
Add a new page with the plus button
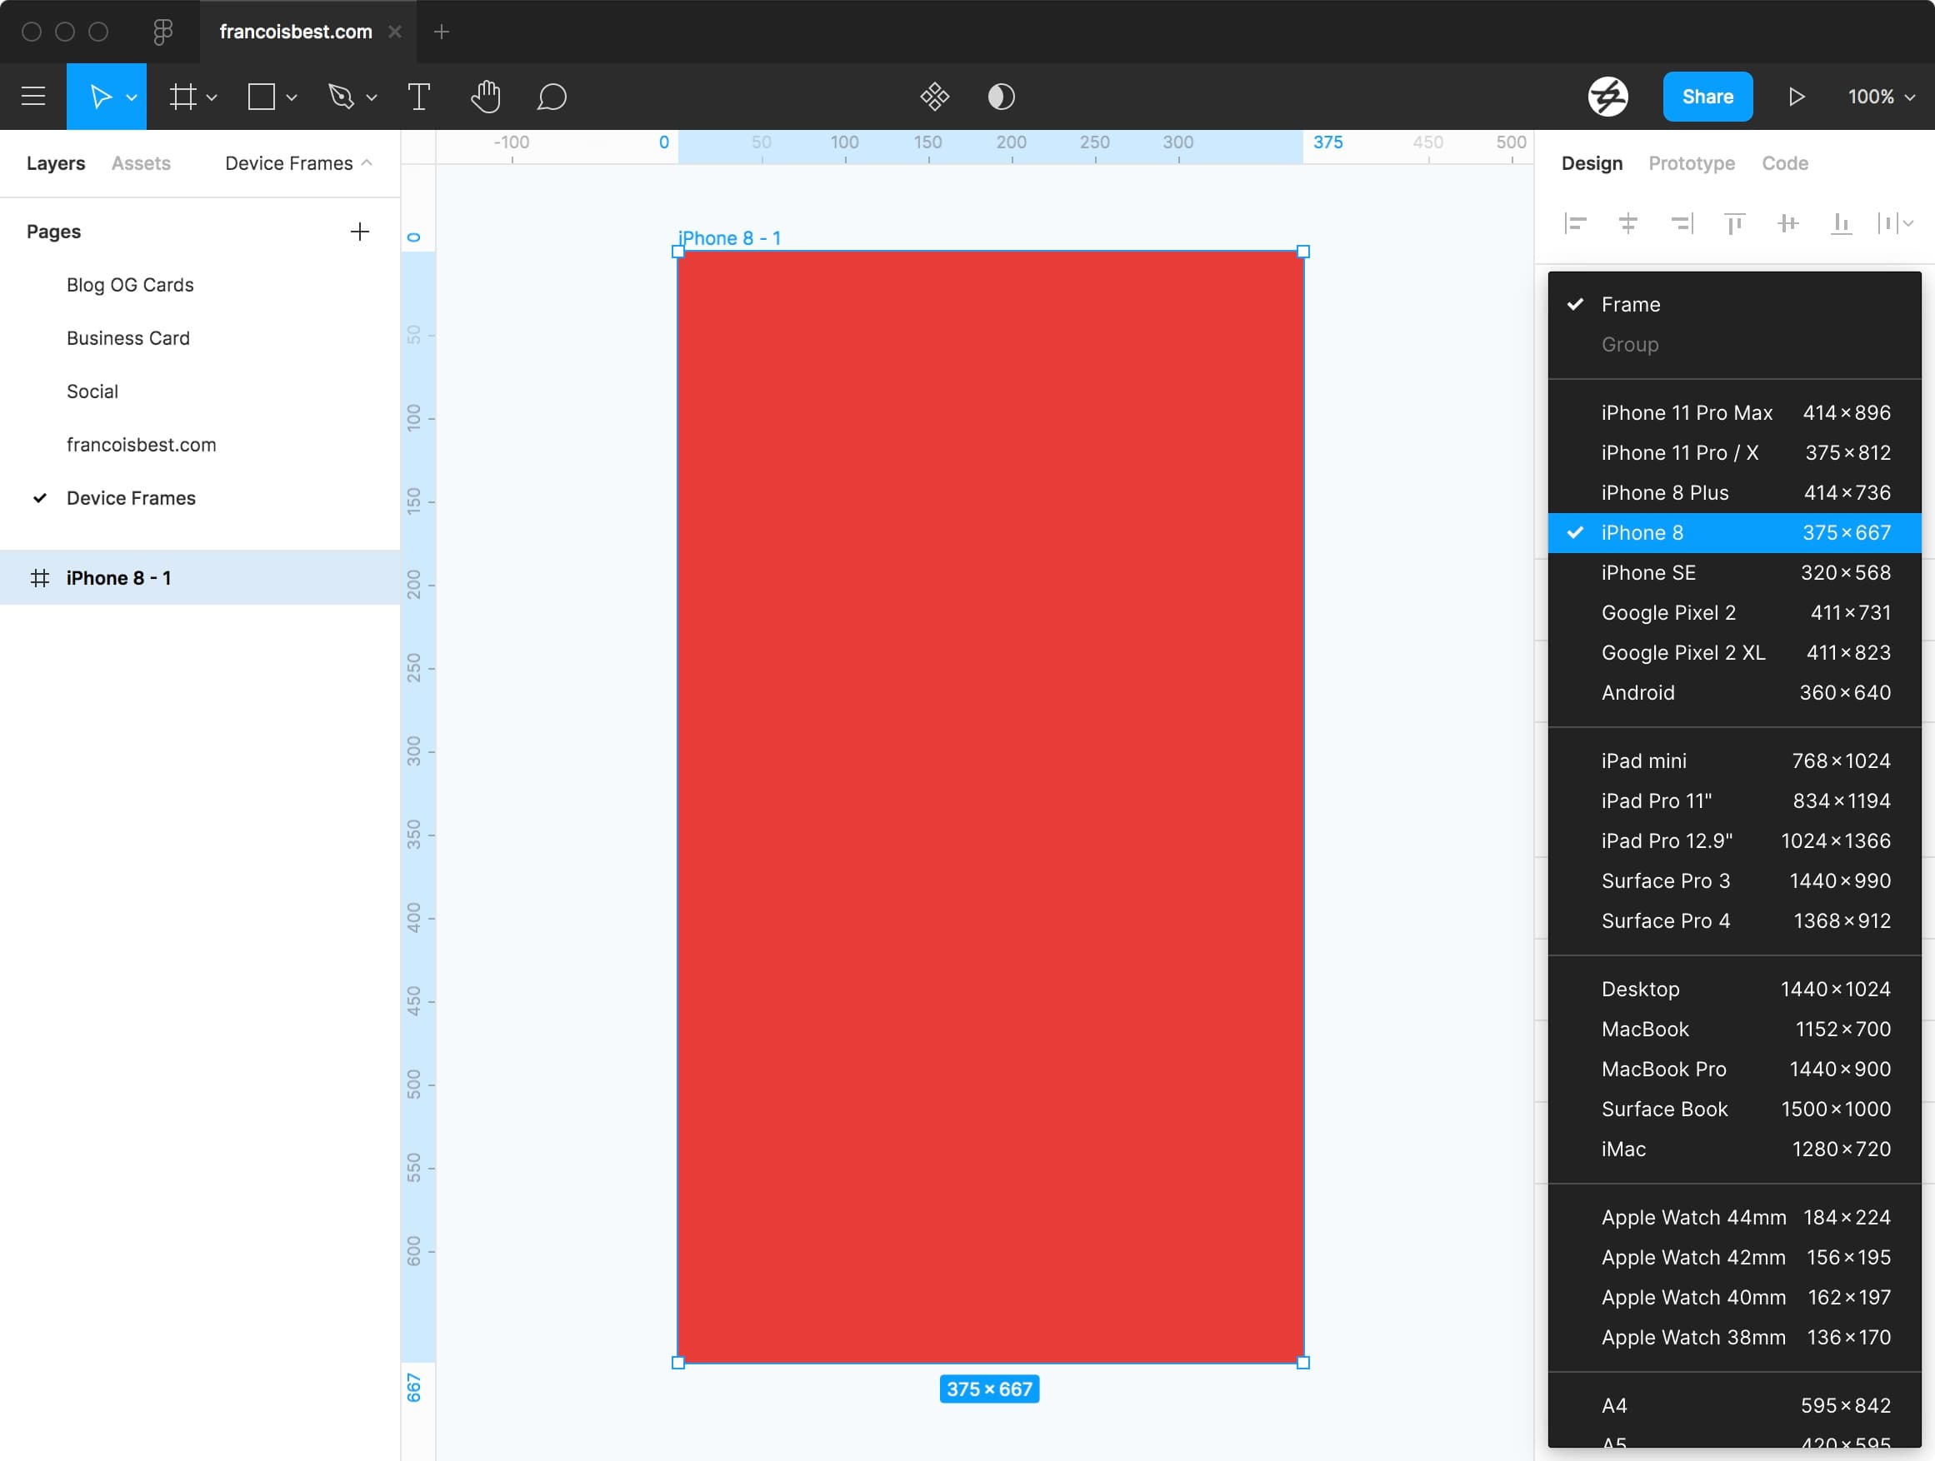tap(359, 231)
